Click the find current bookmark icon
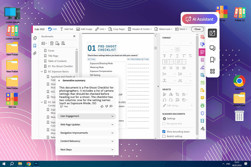 point(63,43)
